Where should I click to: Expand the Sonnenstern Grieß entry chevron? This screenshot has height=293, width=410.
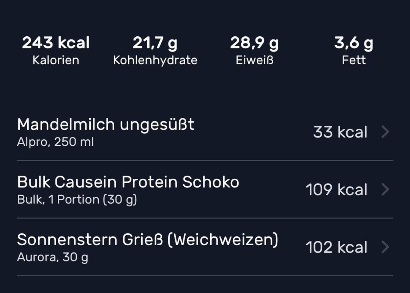[x=385, y=247]
